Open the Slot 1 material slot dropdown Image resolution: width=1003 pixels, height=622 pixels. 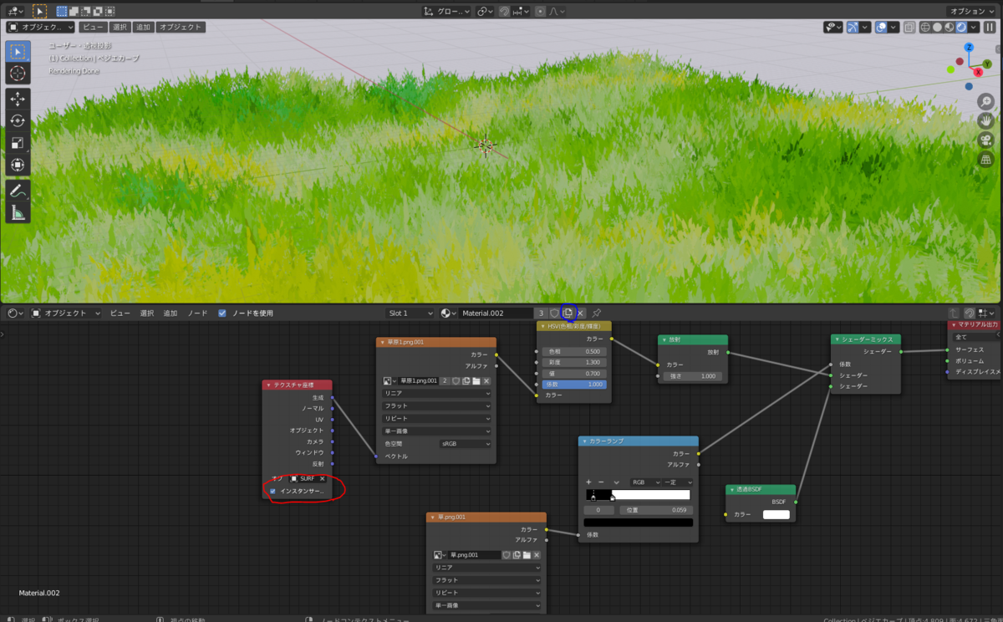410,313
